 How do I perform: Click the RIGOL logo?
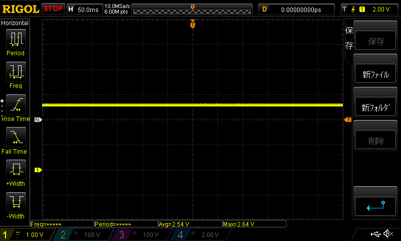21,9
